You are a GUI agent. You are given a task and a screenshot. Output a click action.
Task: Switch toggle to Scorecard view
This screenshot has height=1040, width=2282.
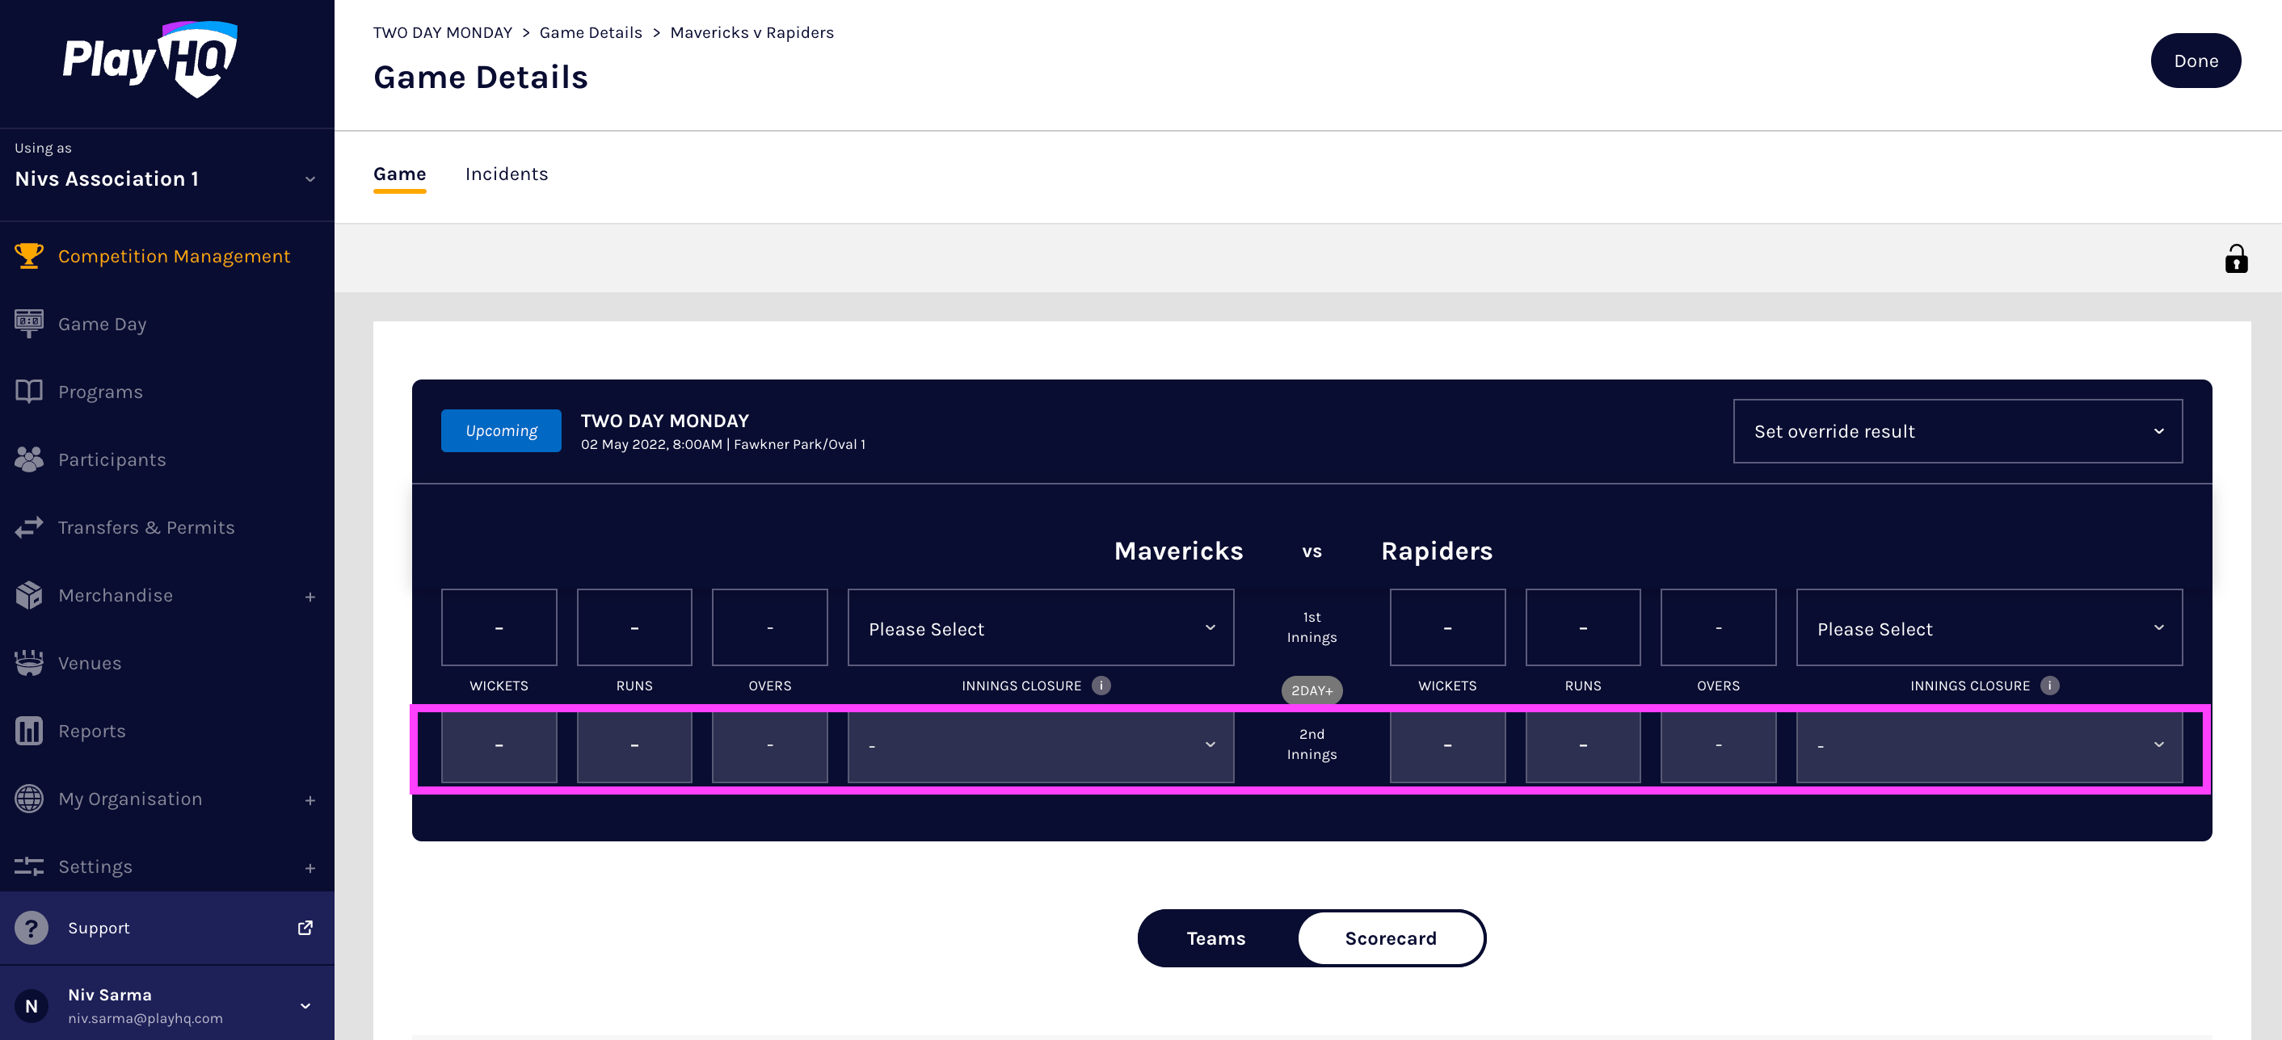pos(1390,938)
